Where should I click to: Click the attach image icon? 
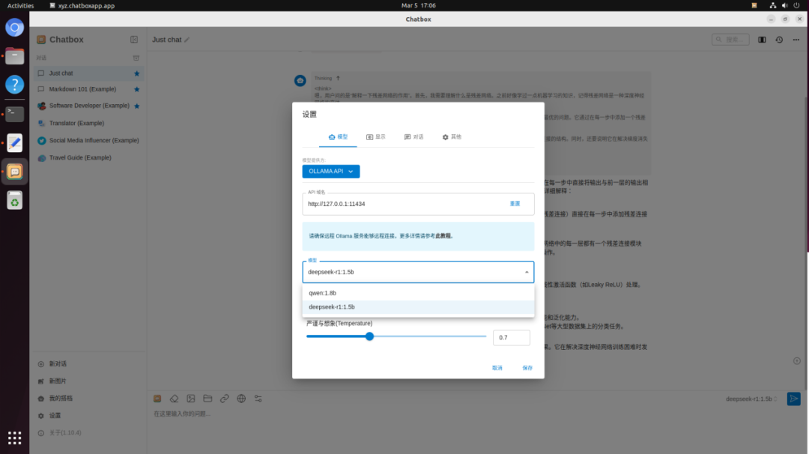[x=191, y=399]
